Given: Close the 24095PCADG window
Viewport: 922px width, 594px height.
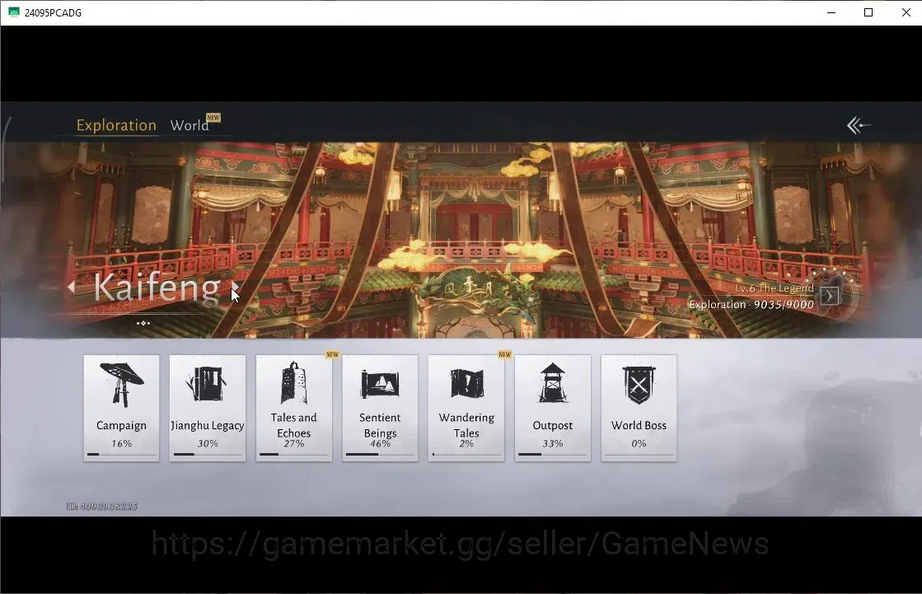Looking at the screenshot, I should click(x=906, y=12).
